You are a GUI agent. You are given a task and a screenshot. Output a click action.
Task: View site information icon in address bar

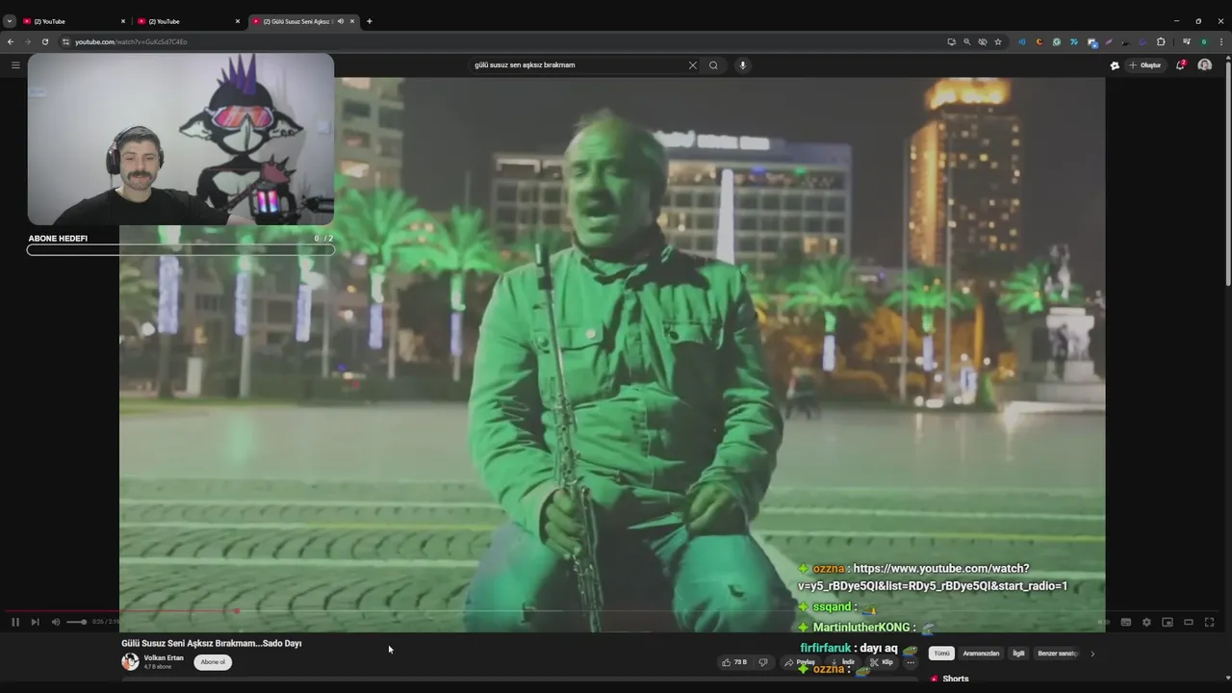tap(65, 41)
